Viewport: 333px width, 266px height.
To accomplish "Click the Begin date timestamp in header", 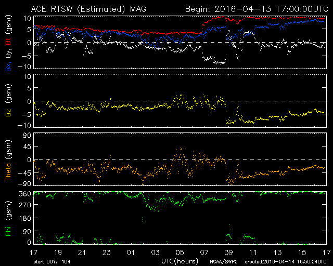I will pos(256,9).
